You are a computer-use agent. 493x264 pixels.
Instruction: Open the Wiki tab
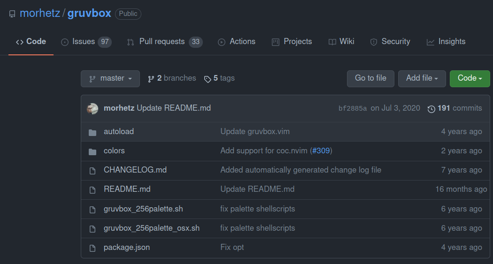click(341, 42)
